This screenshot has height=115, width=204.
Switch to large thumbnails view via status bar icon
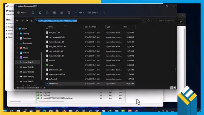tap(175, 88)
